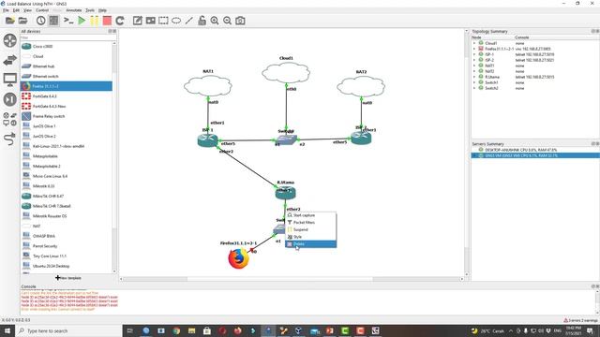Choose Packet filters from context menu
The width and height of the screenshot is (600, 337).
coord(311,223)
